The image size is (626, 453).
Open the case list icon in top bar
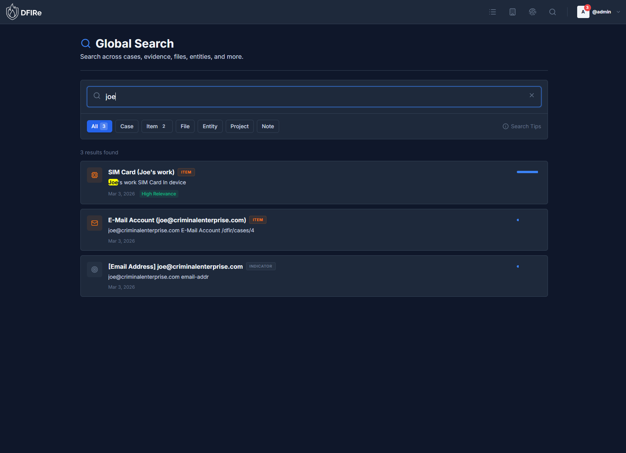[492, 12]
